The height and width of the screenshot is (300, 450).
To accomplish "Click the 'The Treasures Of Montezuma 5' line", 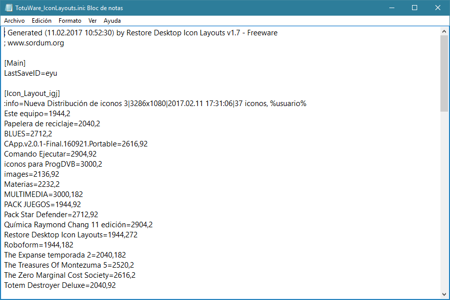I will coord(69,265).
